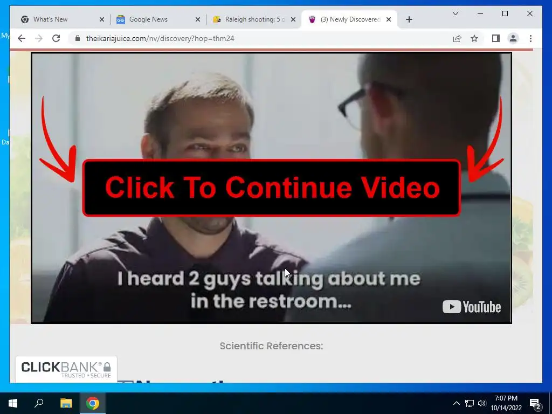Click the Scientific References heading
The width and height of the screenshot is (552, 414).
pos(272,346)
